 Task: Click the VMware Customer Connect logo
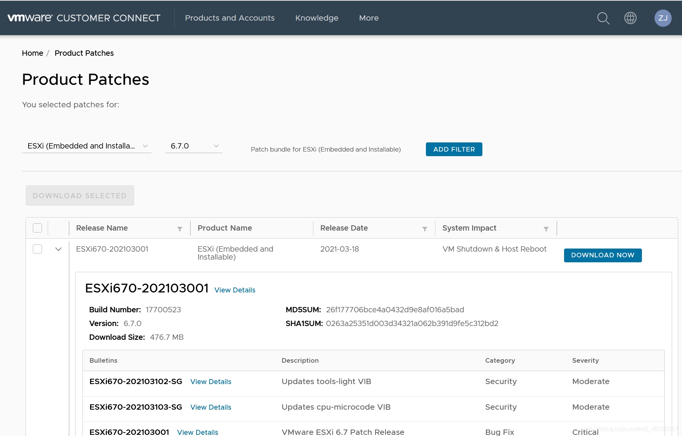84,18
